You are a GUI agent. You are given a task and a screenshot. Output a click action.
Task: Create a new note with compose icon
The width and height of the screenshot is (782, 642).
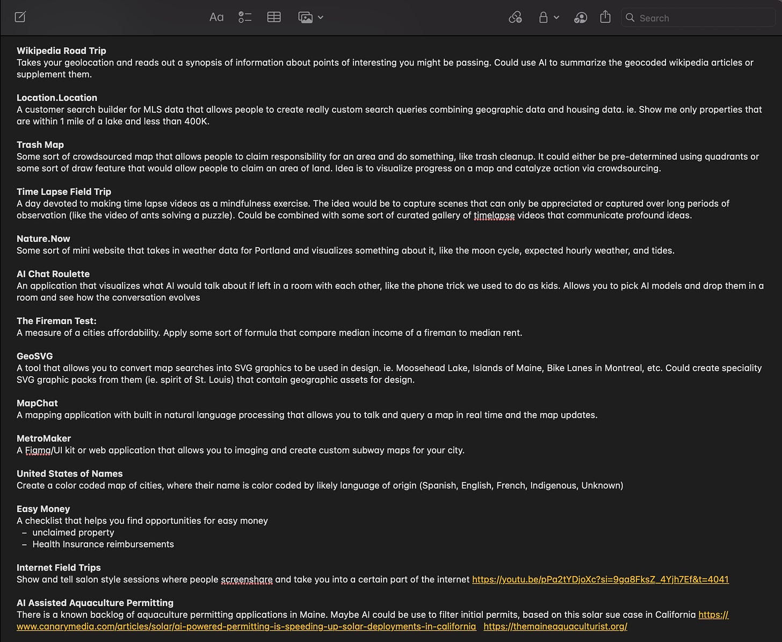coord(20,17)
